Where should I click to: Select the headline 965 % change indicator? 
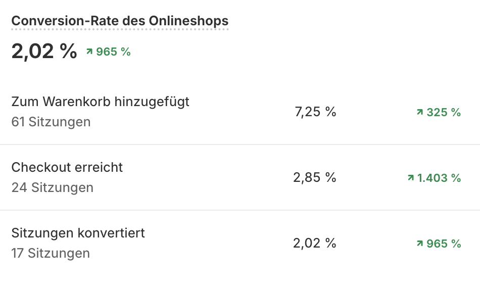tap(108, 52)
